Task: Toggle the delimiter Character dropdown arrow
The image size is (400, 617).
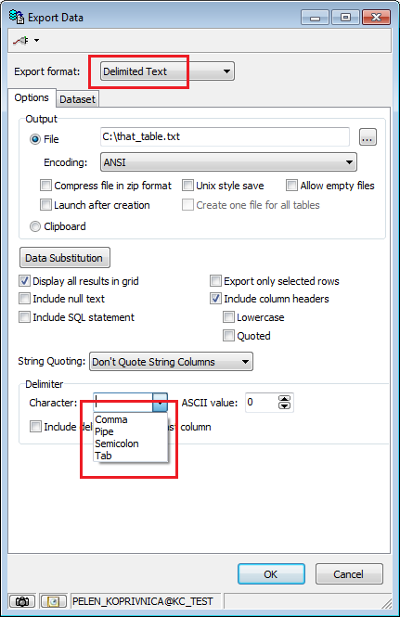Action: tap(160, 403)
